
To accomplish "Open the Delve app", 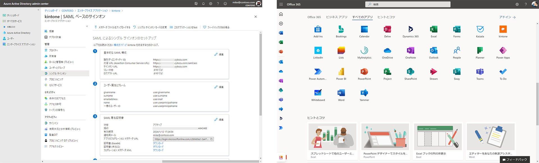I will click(387, 31).
